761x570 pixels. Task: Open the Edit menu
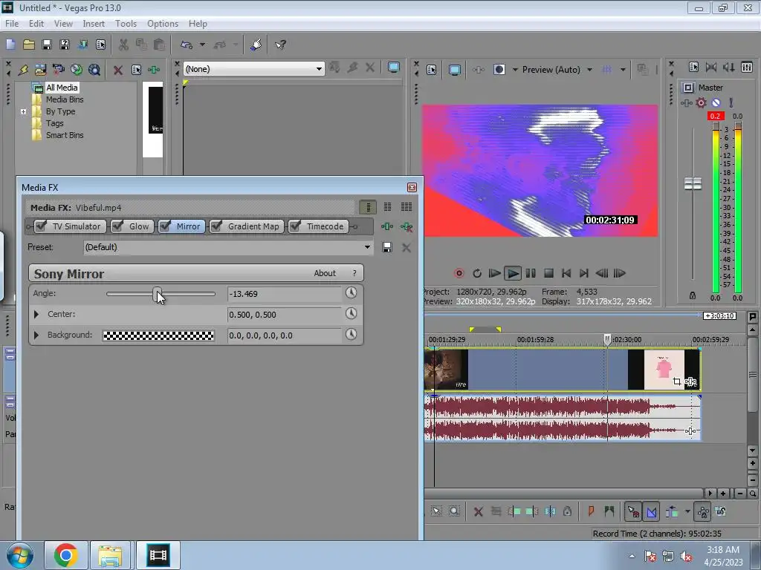36,23
